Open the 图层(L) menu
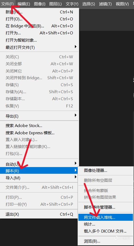 (x=55, y=4)
